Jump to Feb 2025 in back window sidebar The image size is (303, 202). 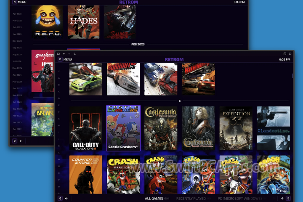click(17, 27)
